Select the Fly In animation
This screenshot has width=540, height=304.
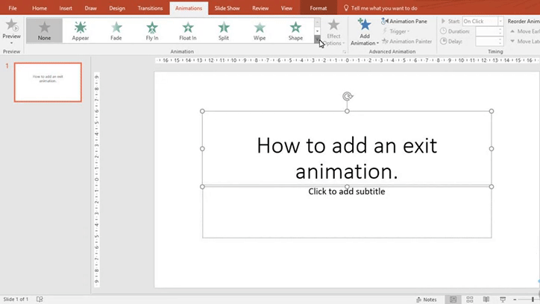click(152, 31)
